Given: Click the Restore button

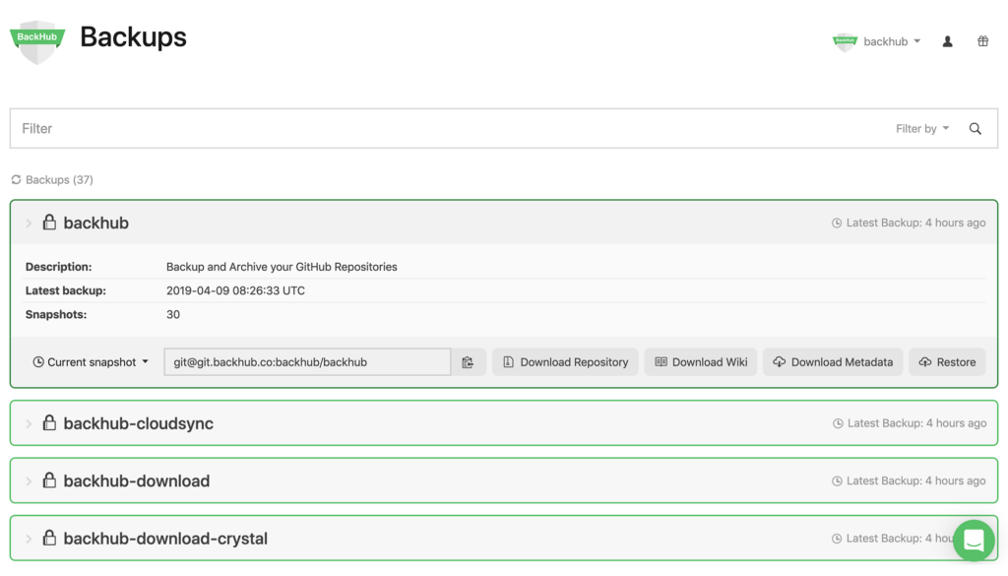Looking at the screenshot, I should coord(947,362).
